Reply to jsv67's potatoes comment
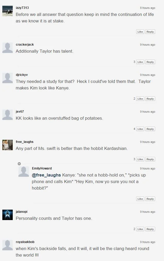The height and width of the screenshot is (261, 164). coord(150,129)
